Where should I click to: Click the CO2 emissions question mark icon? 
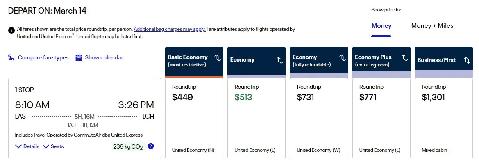point(151,146)
